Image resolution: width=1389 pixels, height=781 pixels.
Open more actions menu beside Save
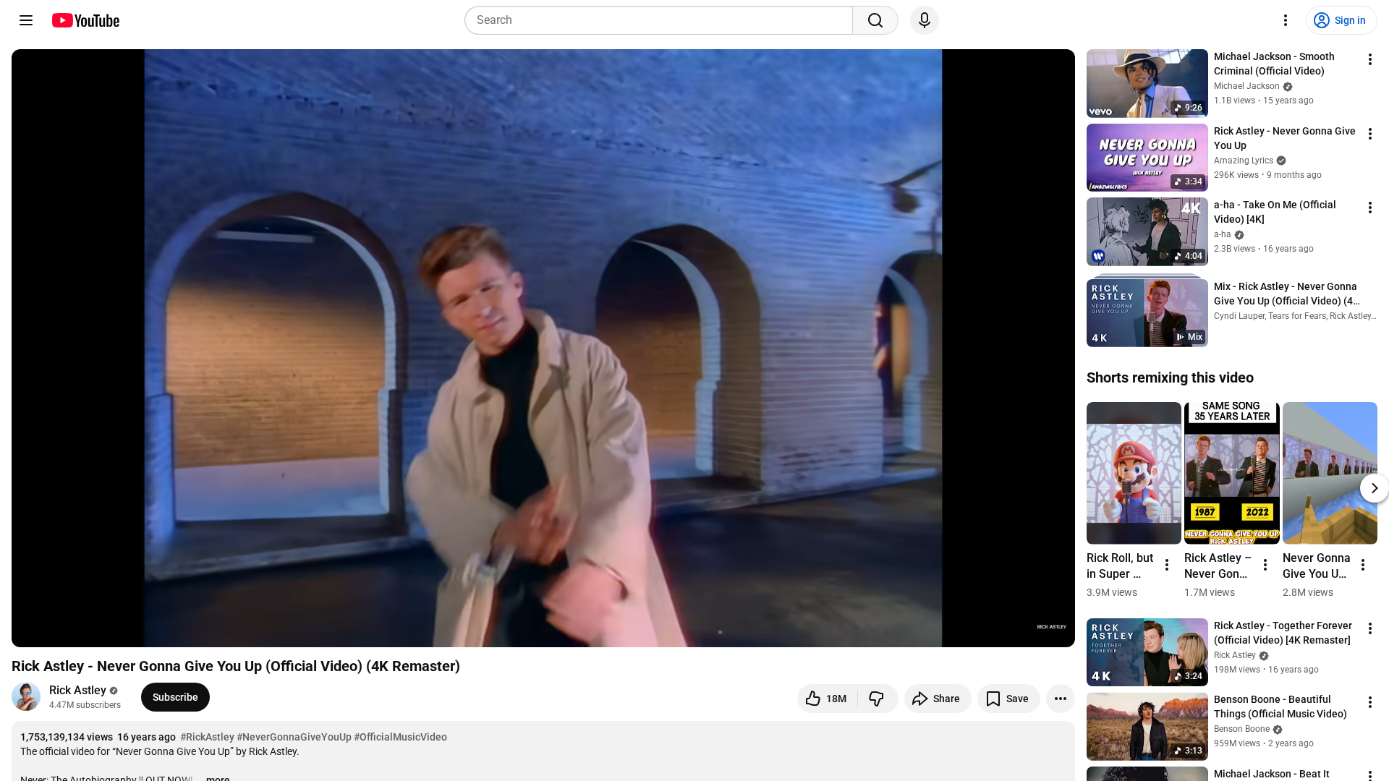[1060, 699]
